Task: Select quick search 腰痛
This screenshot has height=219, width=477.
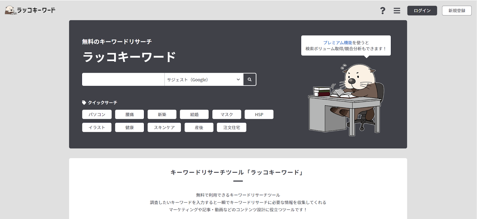Action: tap(129, 114)
